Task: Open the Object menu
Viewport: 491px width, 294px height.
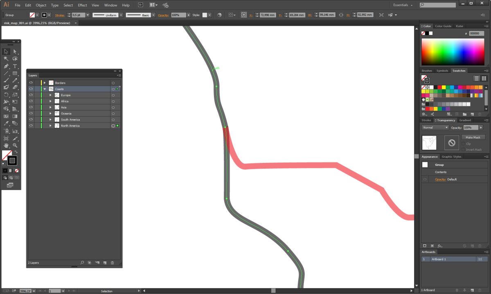Action: [x=41, y=5]
